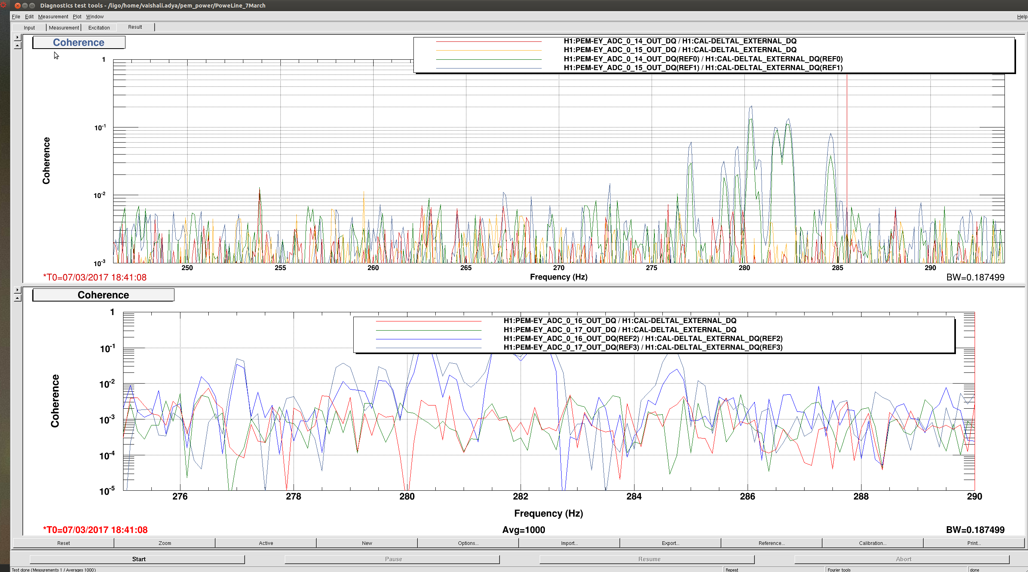
Task: Open the Calibration... dialog
Action: (873, 543)
